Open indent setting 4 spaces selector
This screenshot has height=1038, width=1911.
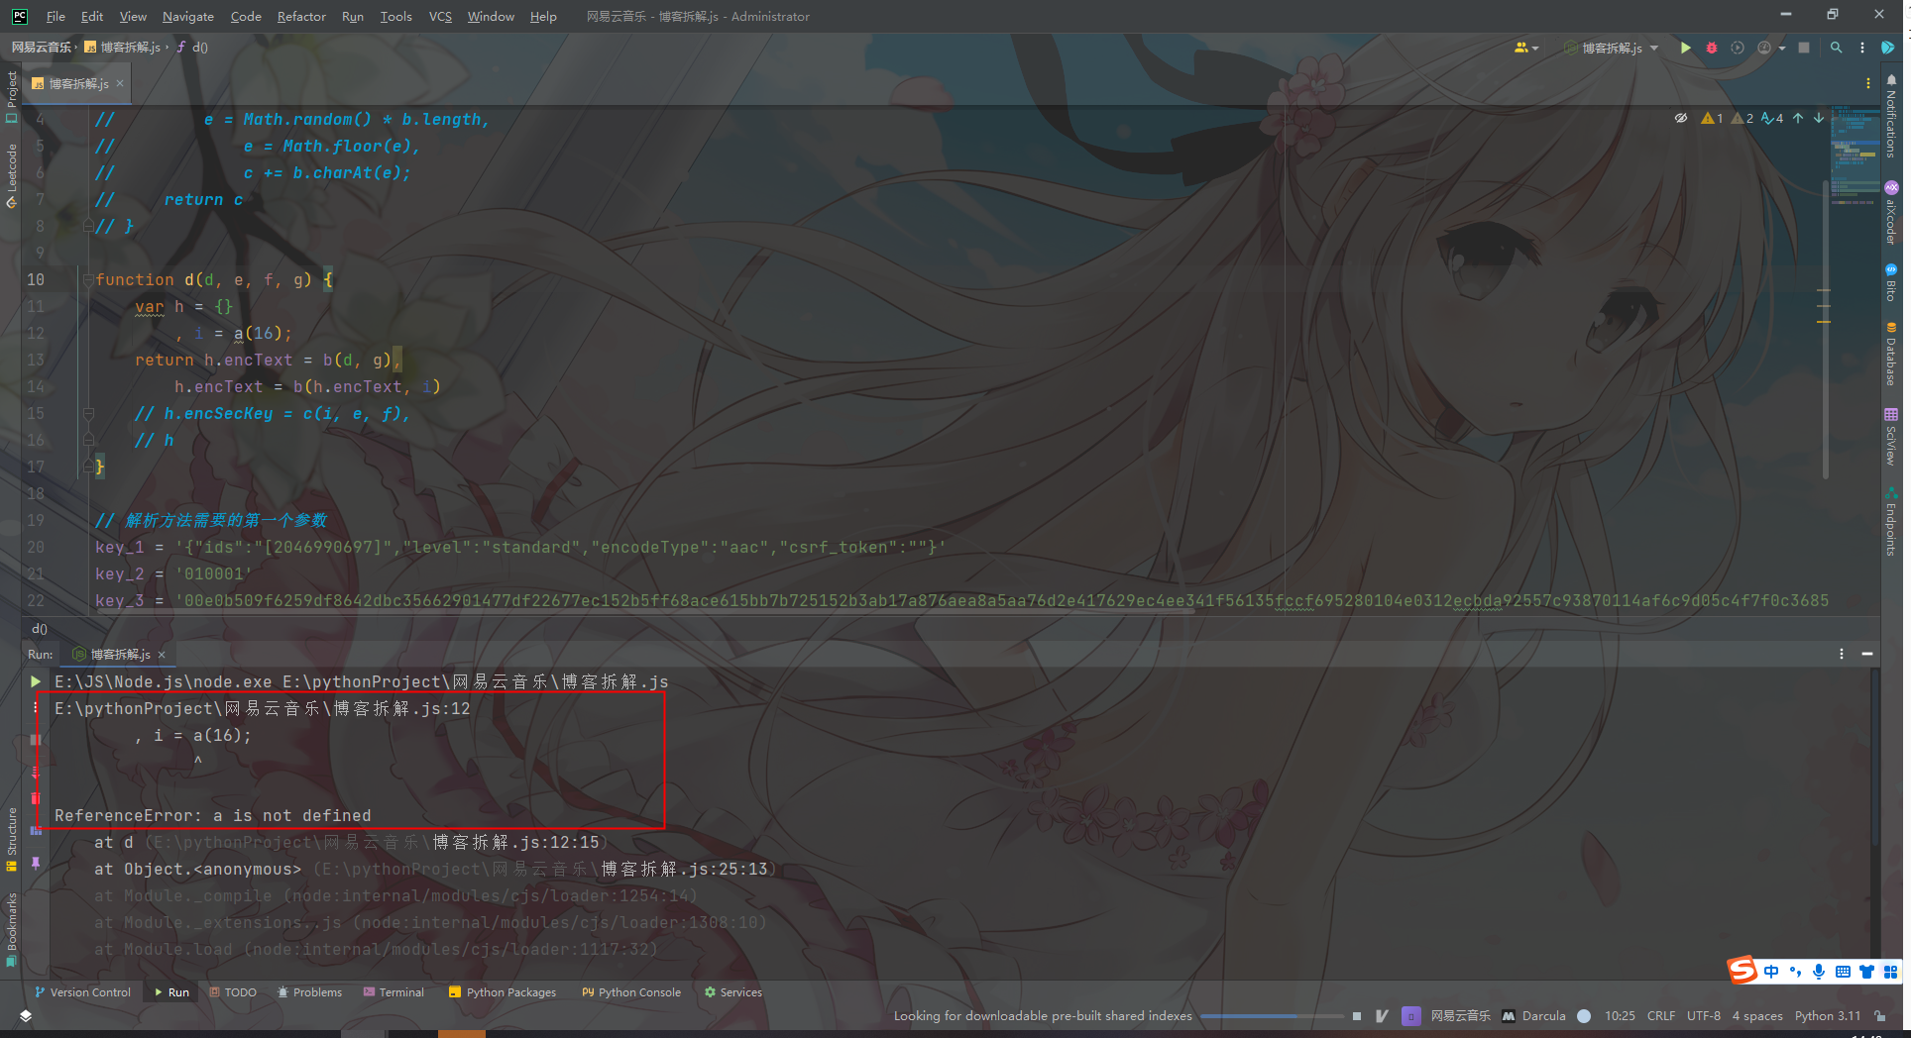pos(1757,1015)
